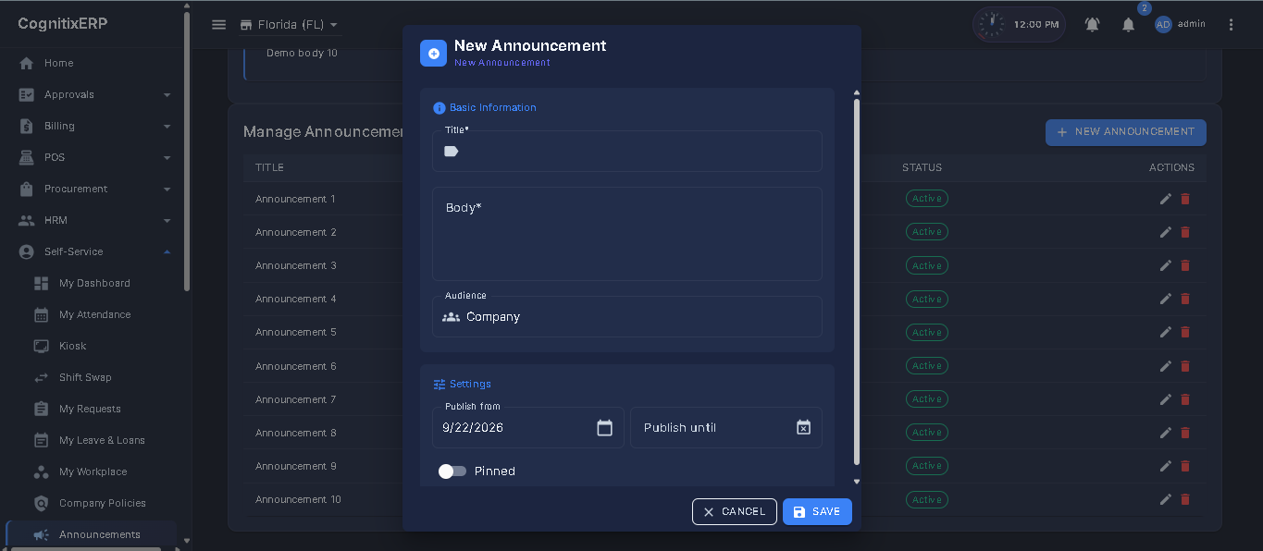Delete Announcement 9 trash icon

pyautogui.click(x=1185, y=466)
